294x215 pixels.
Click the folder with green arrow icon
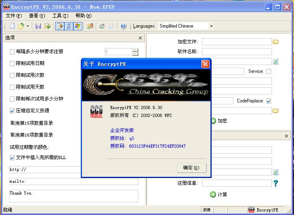pyautogui.click(x=48, y=26)
